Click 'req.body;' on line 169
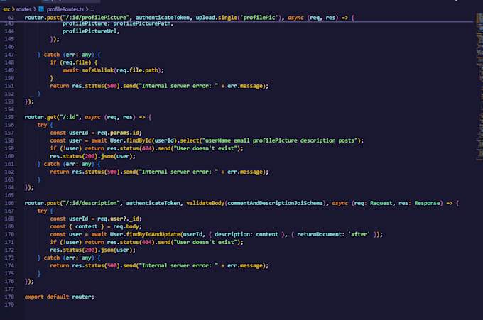The width and height of the screenshot is (483, 320). (128, 226)
